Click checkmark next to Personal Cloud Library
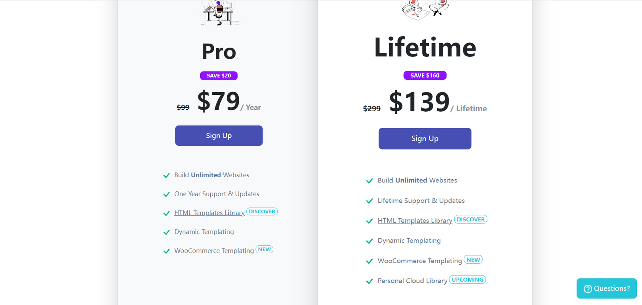This screenshot has height=305, width=642. click(370, 281)
